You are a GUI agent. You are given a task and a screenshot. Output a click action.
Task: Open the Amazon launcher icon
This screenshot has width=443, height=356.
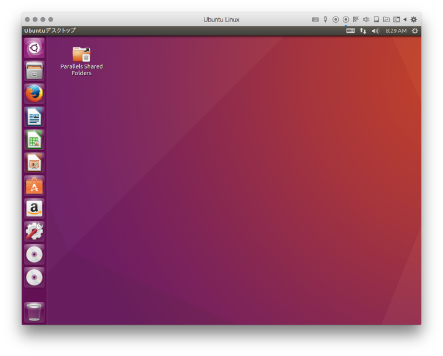click(34, 209)
